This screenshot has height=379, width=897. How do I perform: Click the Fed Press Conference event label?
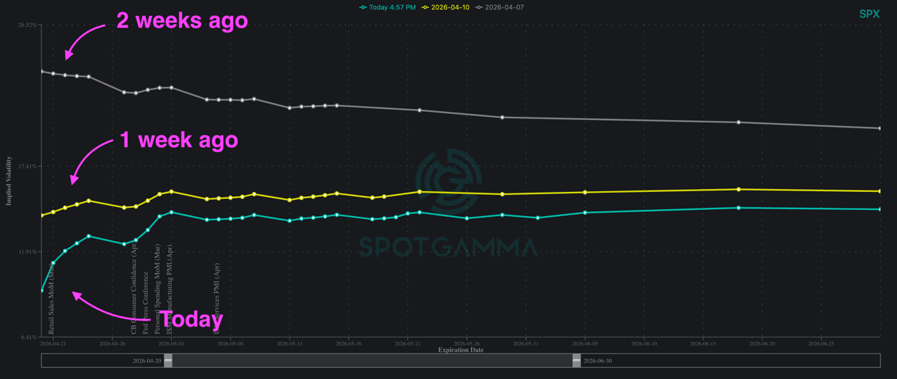pyautogui.click(x=146, y=302)
